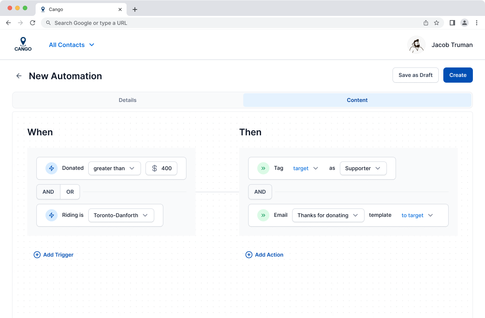485x318 pixels.
Task: Switch to the Details tab
Action: click(128, 100)
